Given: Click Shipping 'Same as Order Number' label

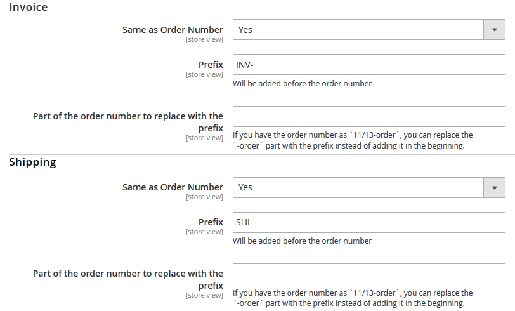Looking at the screenshot, I should tap(173, 187).
